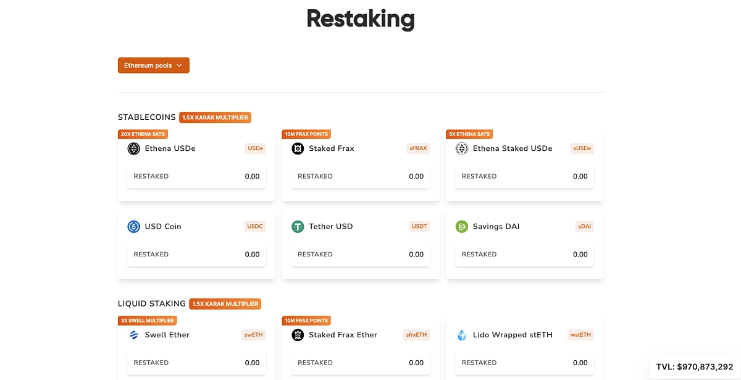Click the Liquid Staking 1.5X KARAK MULTIPLIER badge
This screenshot has width=741, height=380.
pyautogui.click(x=225, y=304)
